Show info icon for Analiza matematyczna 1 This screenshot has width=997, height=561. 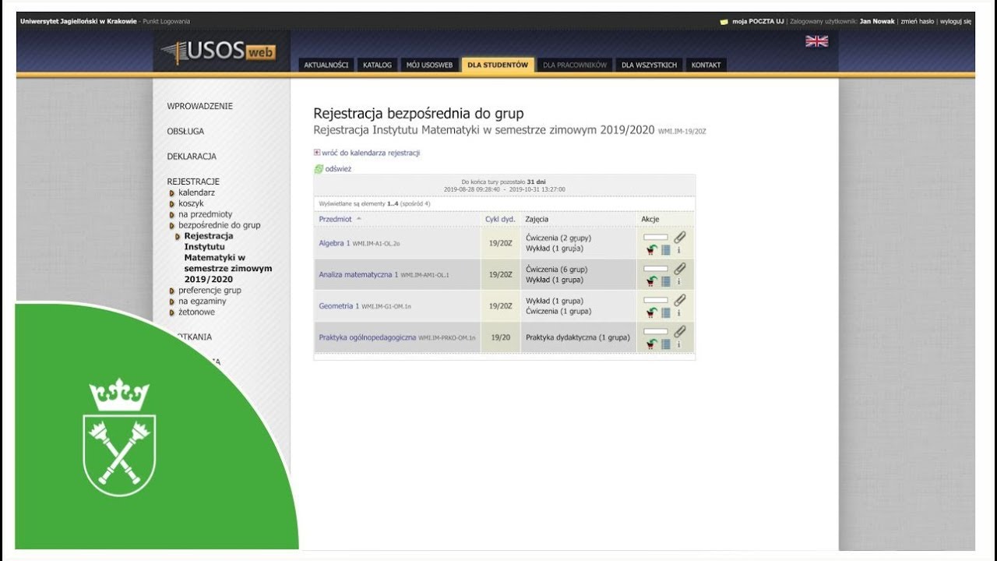click(x=678, y=281)
